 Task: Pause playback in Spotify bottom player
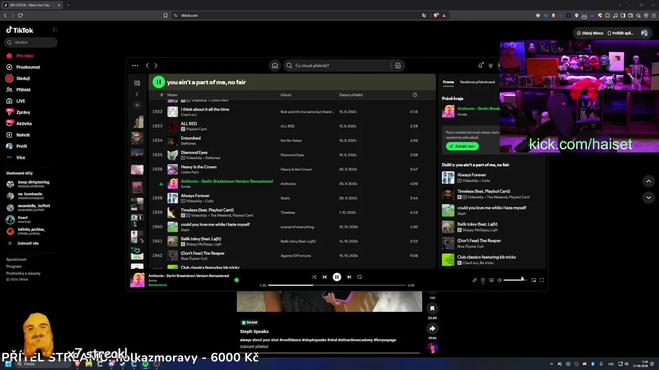(x=337, y=277)
